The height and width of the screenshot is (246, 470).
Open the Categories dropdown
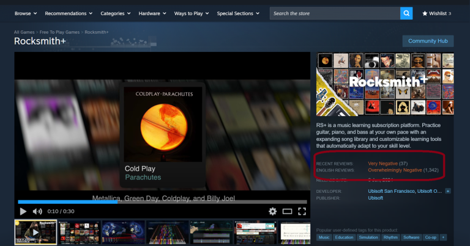tap(116, 13)
